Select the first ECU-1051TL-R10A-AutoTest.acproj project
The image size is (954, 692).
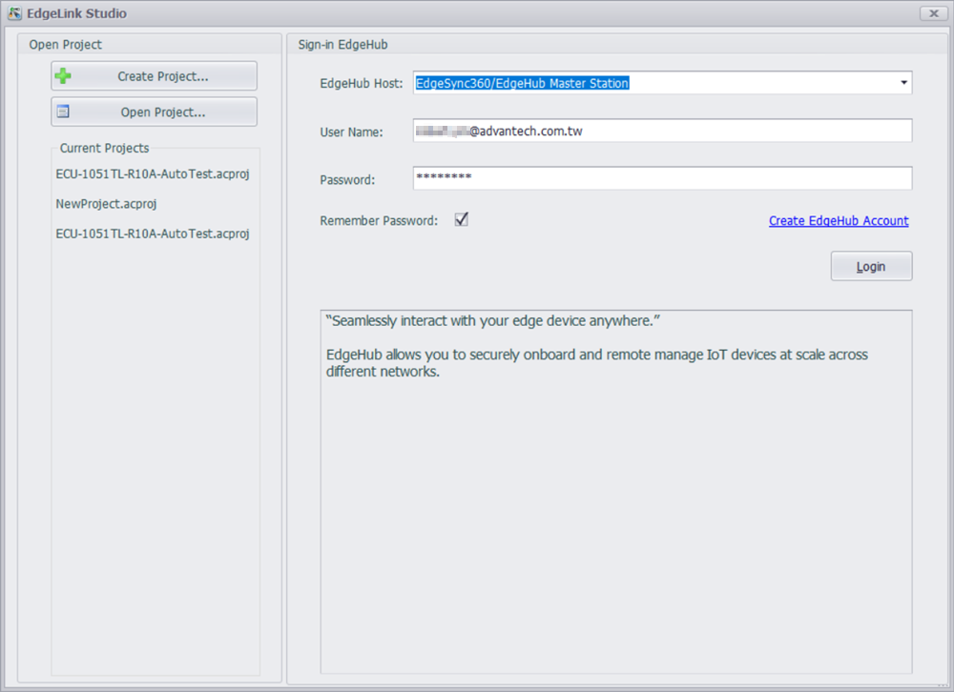point(153,174)
